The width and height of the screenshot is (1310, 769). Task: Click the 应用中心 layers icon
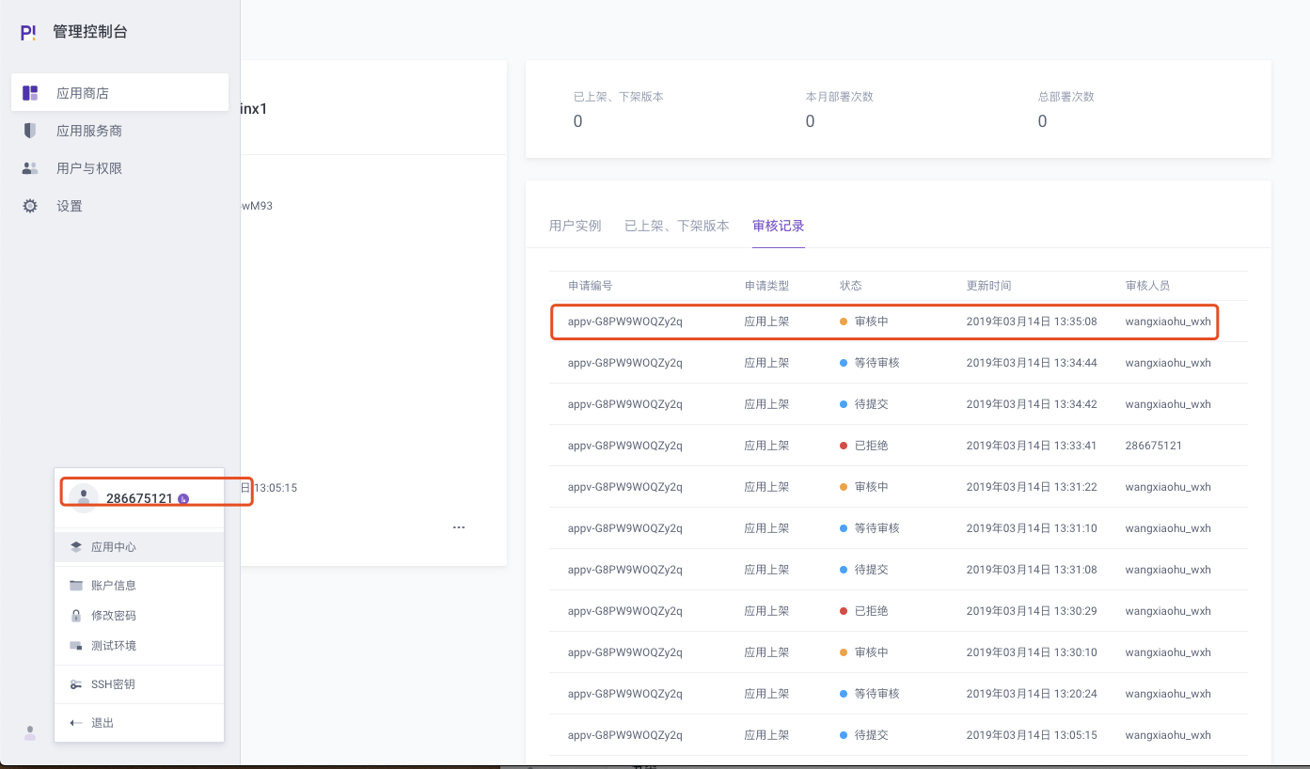(x=76, y=547)
